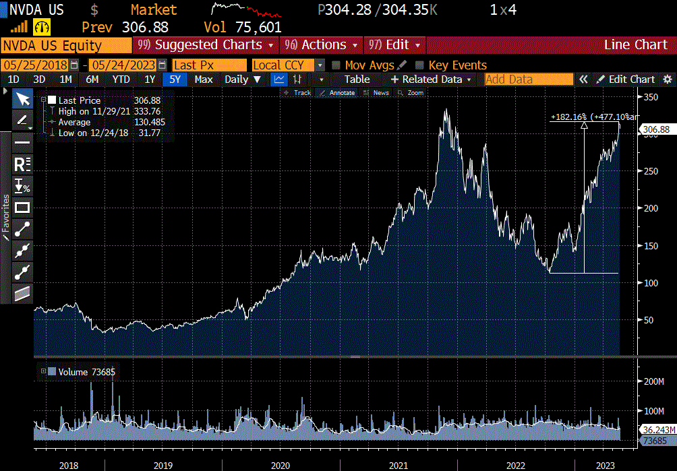Activate the percent change measure tool
The image size is (677, 471).
(x=22, y=187)
